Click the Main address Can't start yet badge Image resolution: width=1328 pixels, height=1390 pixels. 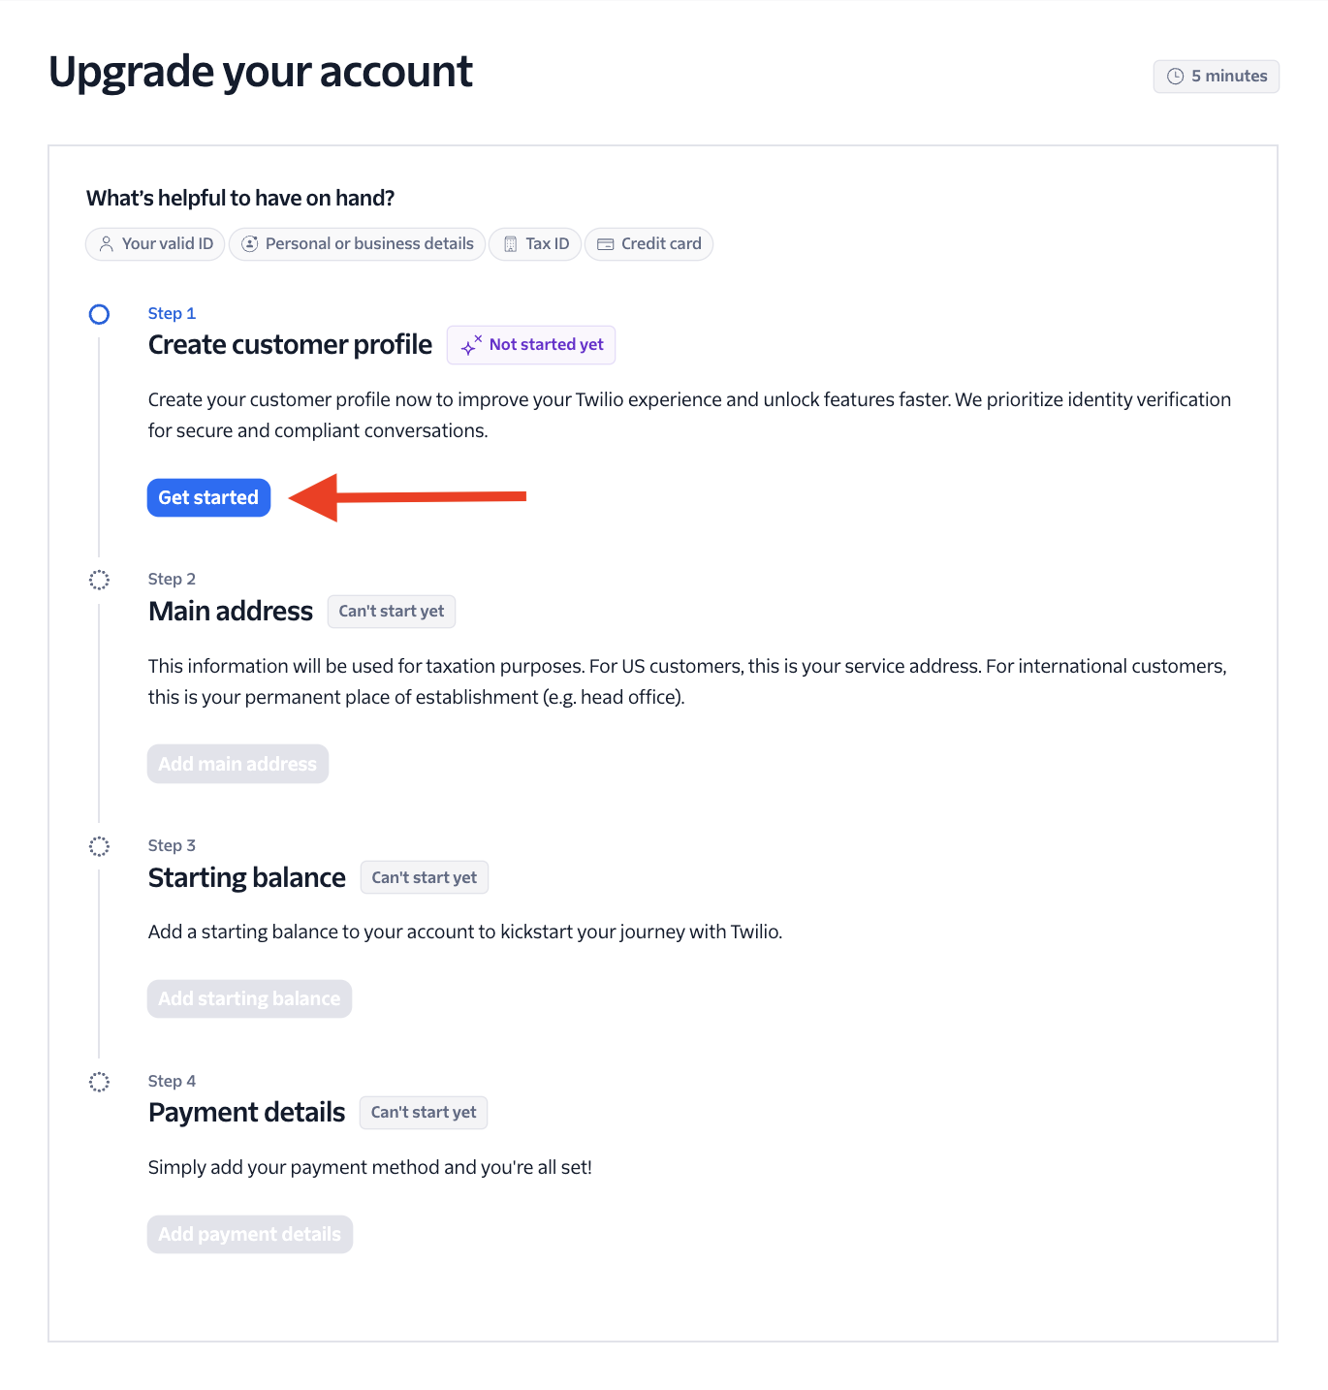tap(391, 612)
